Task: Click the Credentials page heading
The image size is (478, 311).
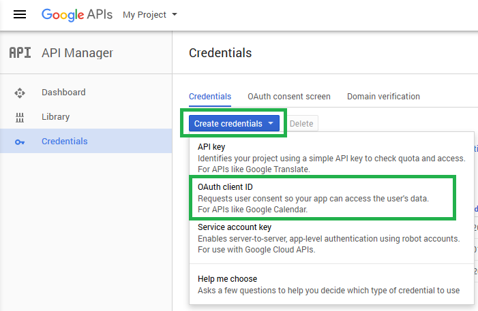Action: (220, 53)
